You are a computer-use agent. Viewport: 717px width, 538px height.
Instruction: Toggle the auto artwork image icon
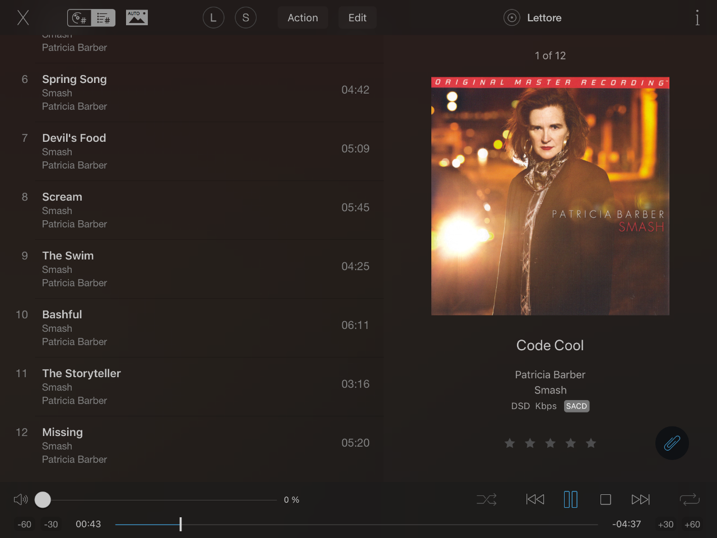pyautogui.click(x=137, y=18)
